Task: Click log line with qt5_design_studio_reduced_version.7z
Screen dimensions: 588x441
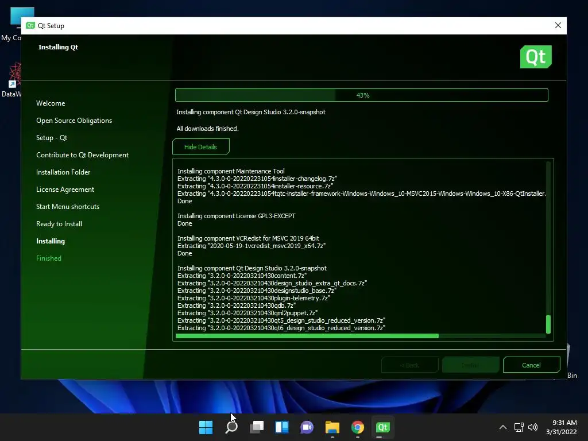Action: (x=281, y=320)
